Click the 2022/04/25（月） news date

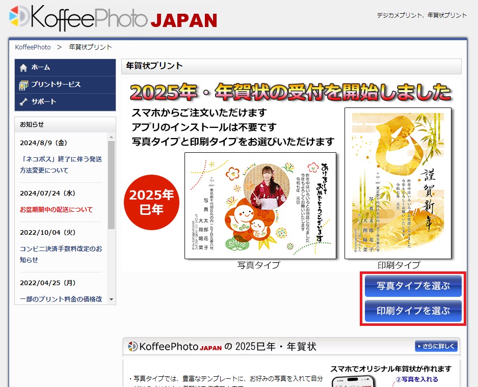click(47, 283)
